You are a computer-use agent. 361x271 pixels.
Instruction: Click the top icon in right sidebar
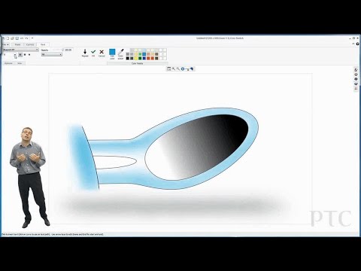(356, 70)
